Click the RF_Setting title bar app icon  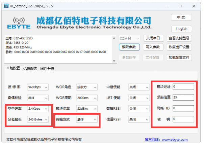6,6
